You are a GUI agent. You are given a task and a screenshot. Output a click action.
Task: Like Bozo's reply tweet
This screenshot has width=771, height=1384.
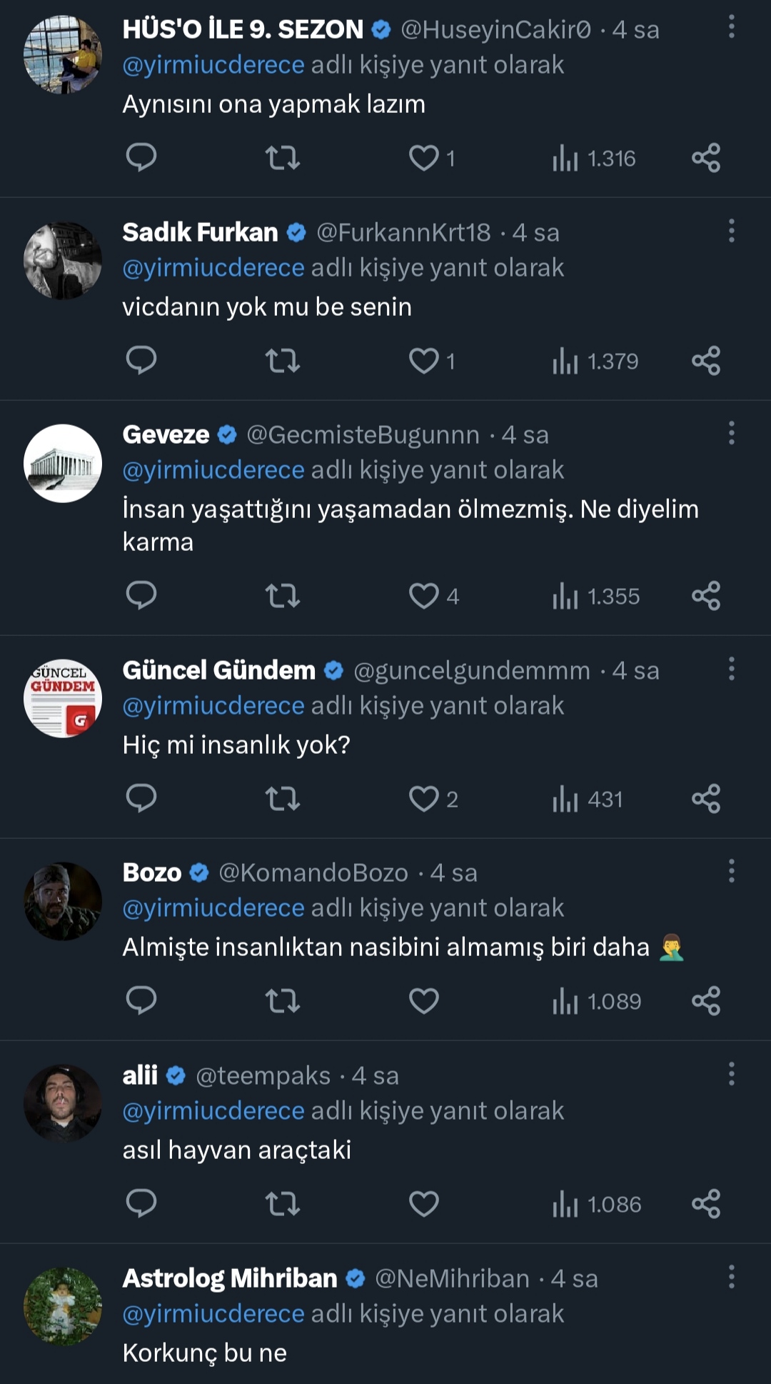423,1000
